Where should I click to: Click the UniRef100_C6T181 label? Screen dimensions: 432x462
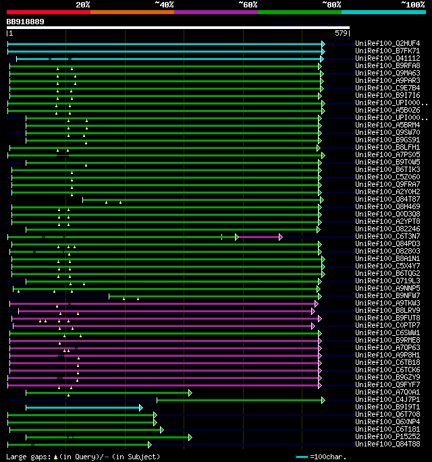(387, 430)
